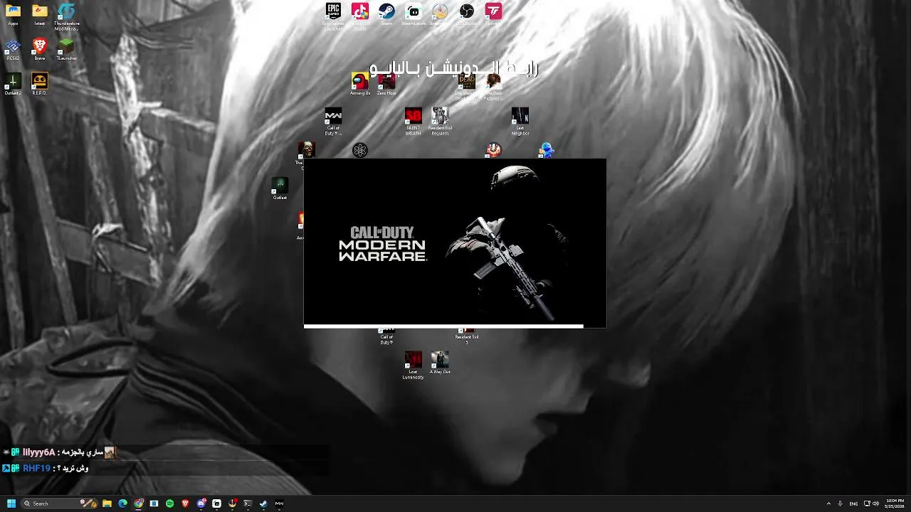911x512 pixels.
Task: Click the lilyyy6A chat message overlay
Action: [59, 452]
